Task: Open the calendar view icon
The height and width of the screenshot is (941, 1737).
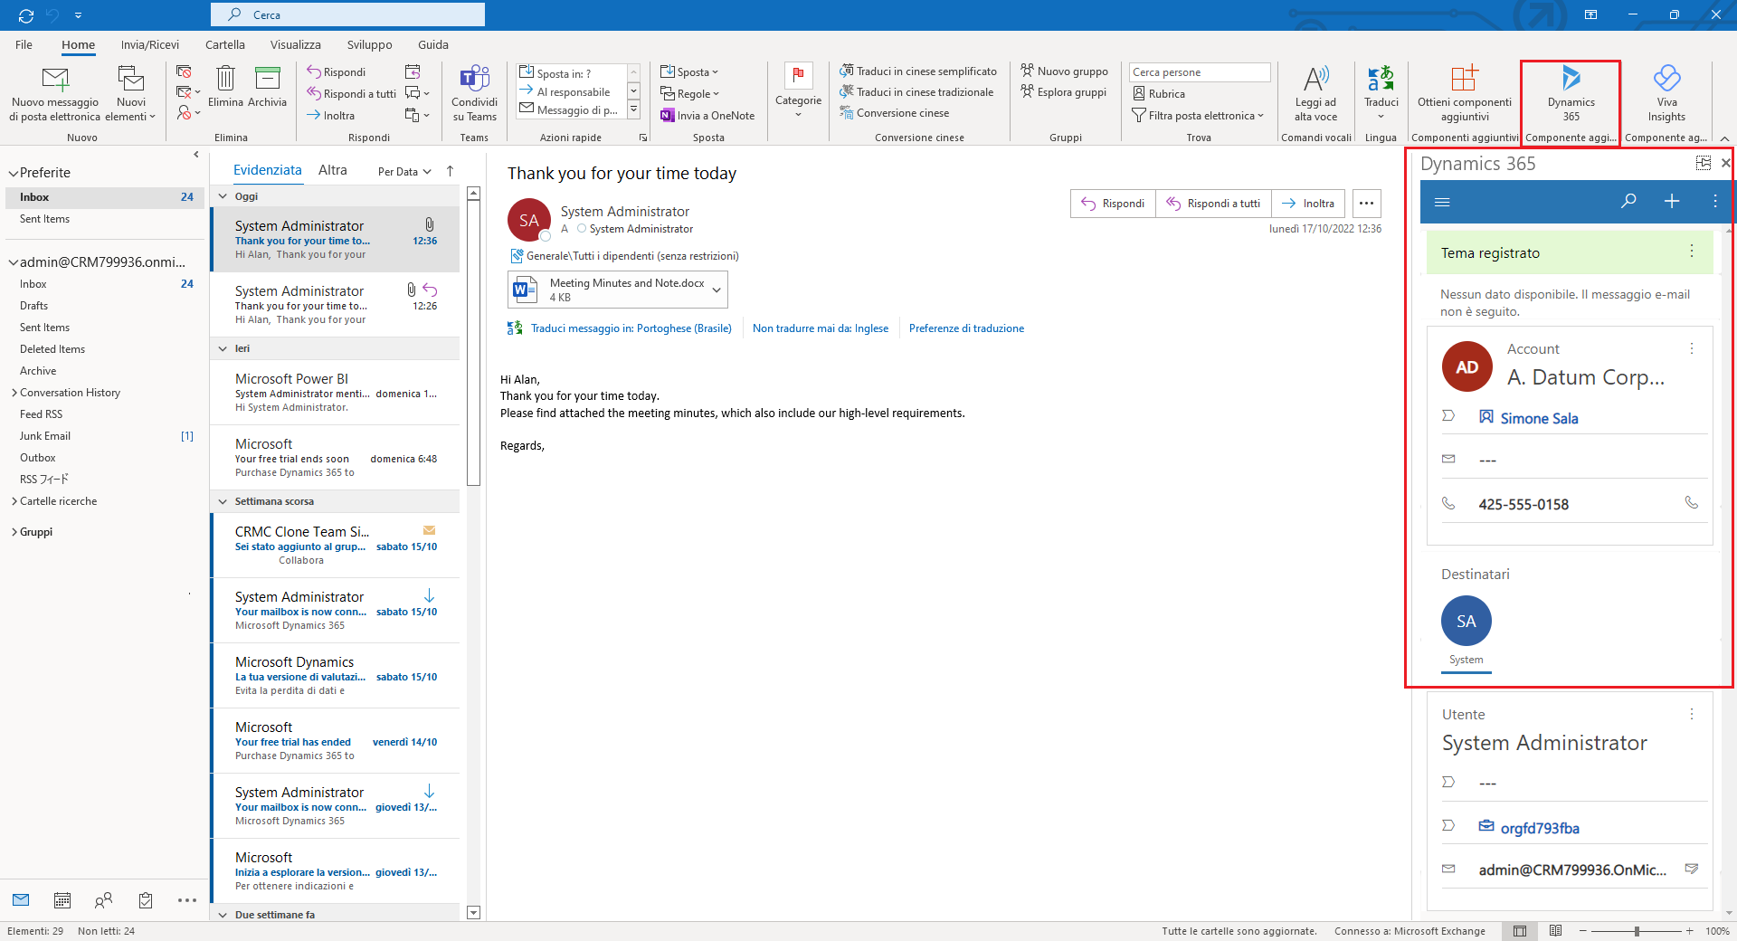Action: [x=62, y=900]
